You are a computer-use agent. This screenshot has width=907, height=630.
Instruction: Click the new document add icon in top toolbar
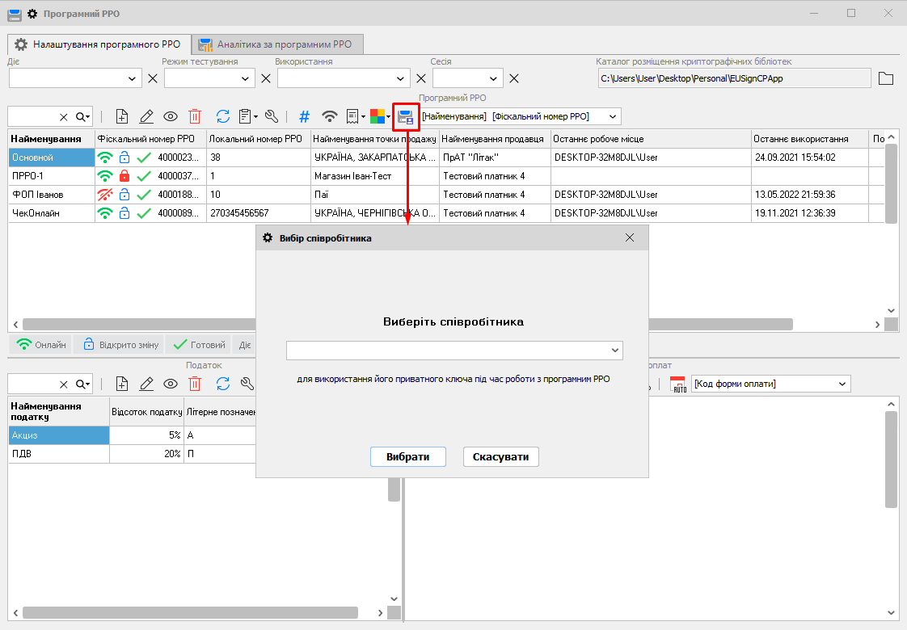tap(122, 116)
